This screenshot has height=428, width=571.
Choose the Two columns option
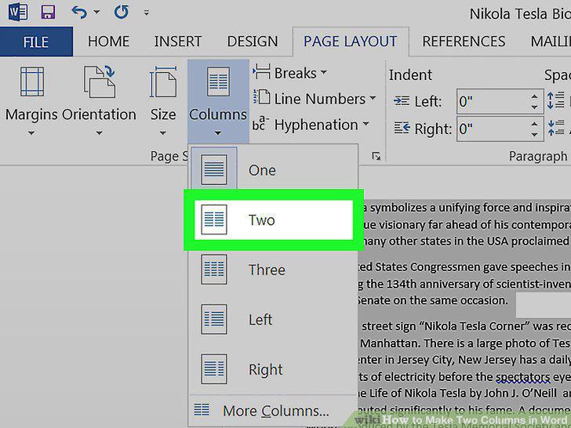point(274,219)
